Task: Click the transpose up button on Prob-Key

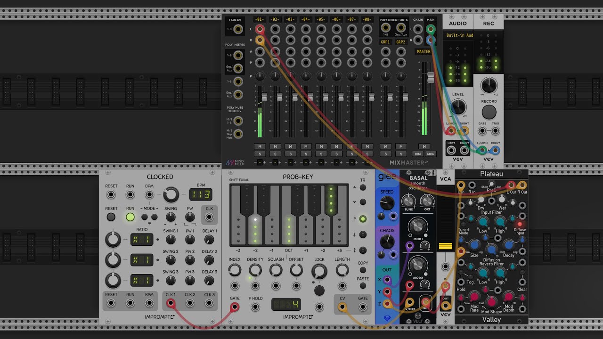Action: pos(363,187)
